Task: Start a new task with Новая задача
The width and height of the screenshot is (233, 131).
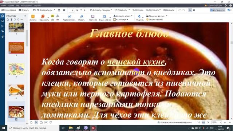Action: click(x=9, y=10)
